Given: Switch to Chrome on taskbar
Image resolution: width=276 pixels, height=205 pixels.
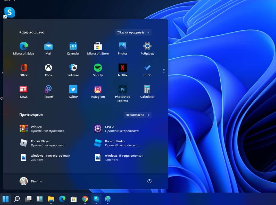Looking at the screenshot, I should pos(85,199).
